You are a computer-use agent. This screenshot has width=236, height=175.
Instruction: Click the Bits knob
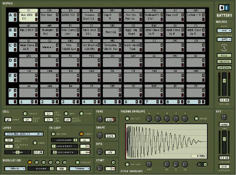coord(100,152)
